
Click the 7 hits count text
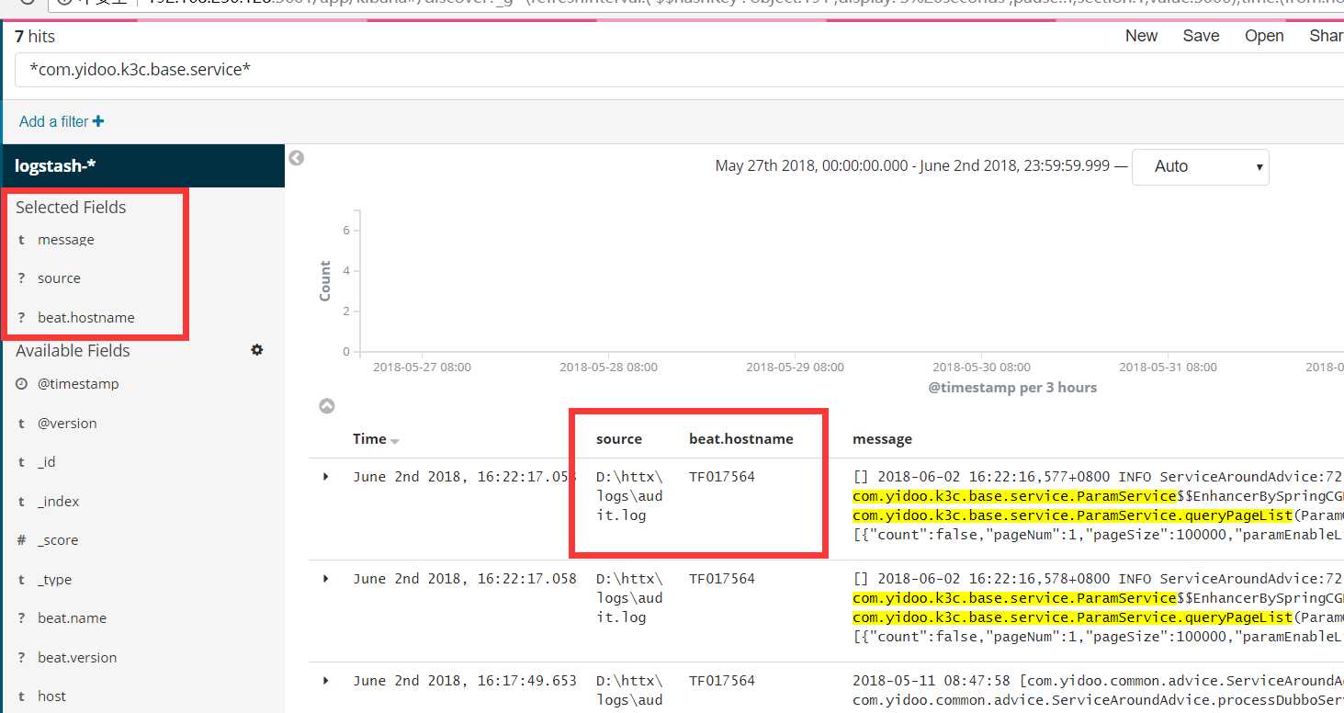click(35, 37)
